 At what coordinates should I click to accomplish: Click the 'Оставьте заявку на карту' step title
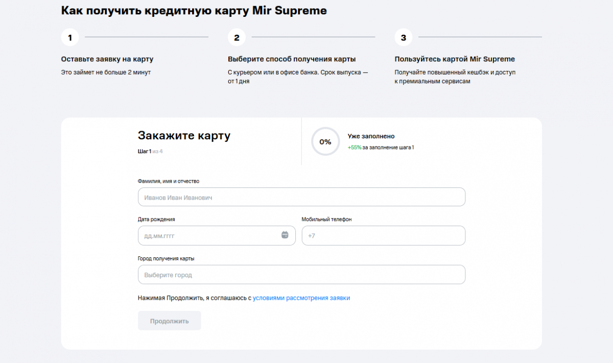pos(107,59)
